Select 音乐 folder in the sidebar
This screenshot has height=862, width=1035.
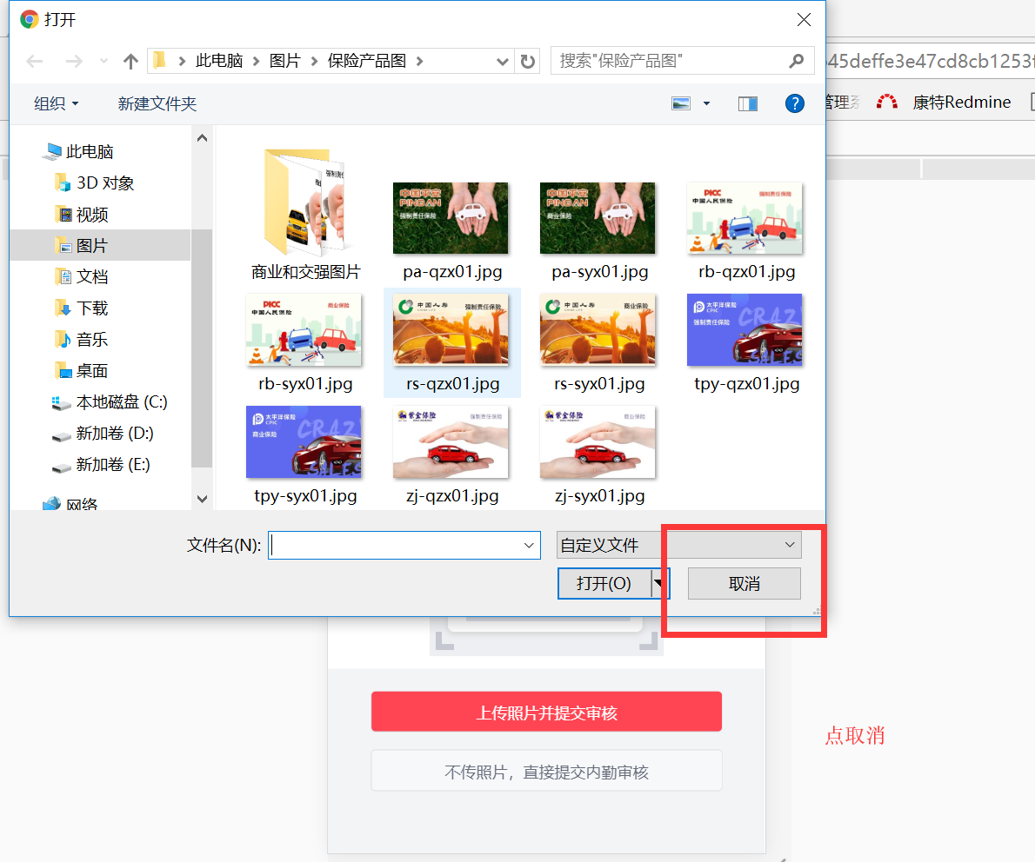(x=81, y=339)
